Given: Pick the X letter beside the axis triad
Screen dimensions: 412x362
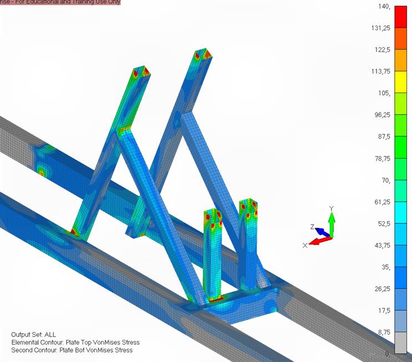Looking at the screenshot, I should (x=305, y=245).
